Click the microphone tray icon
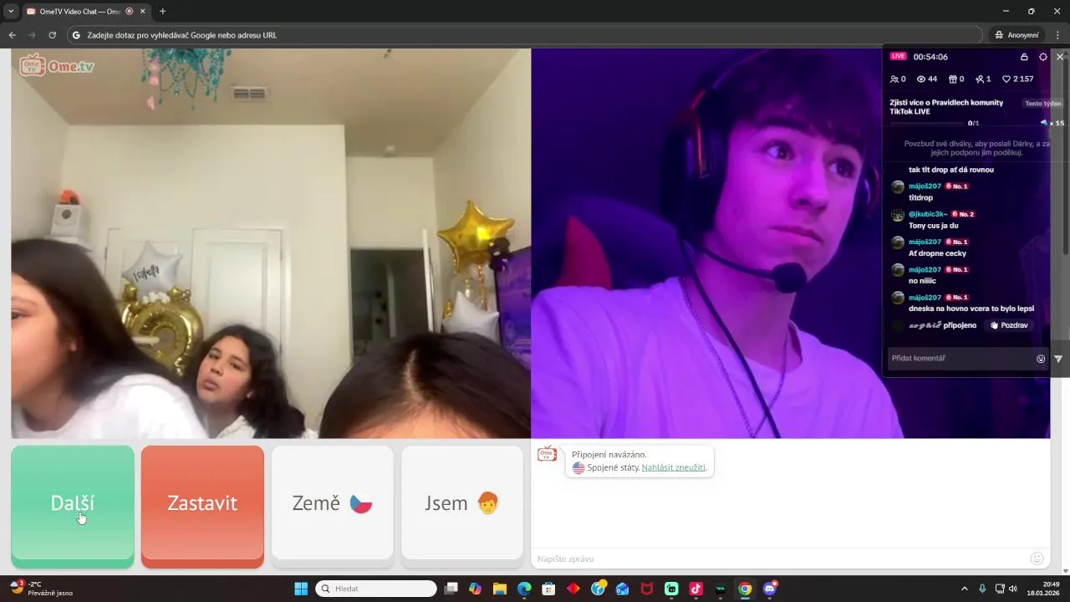The height and width of the screenshot is (602, 1070). 982,589
